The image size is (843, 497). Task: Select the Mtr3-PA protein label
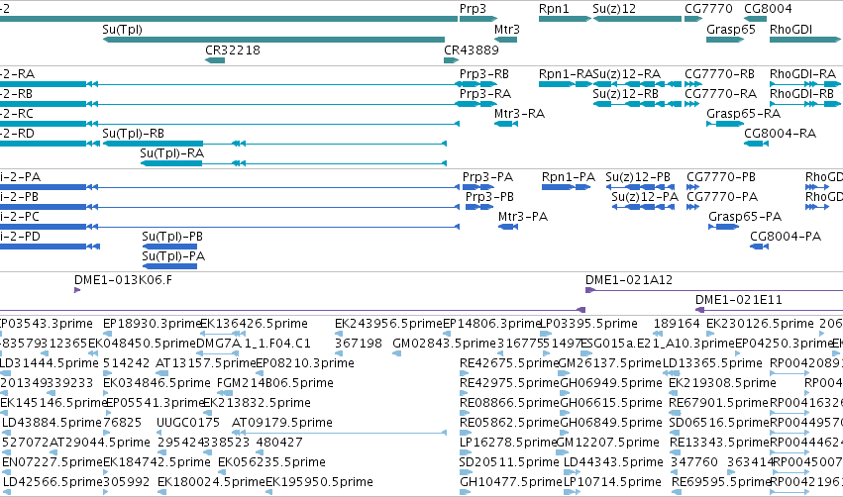pos(523,217)
